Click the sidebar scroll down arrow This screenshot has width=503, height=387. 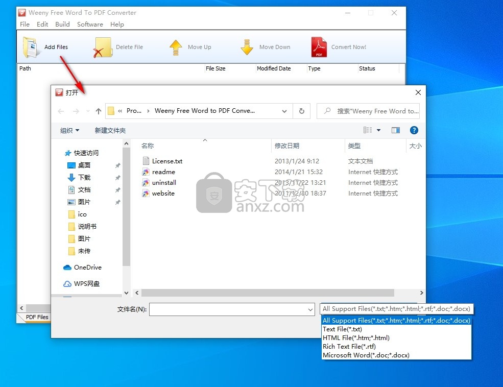tap(127, 293)
